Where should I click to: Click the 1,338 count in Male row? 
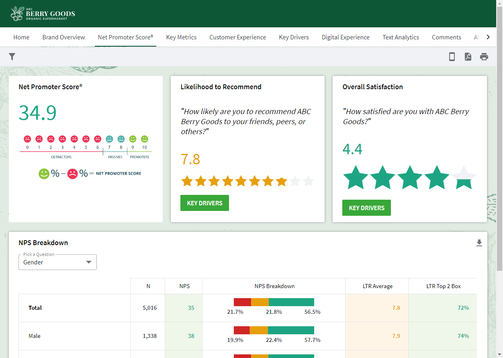pos(150,336)
